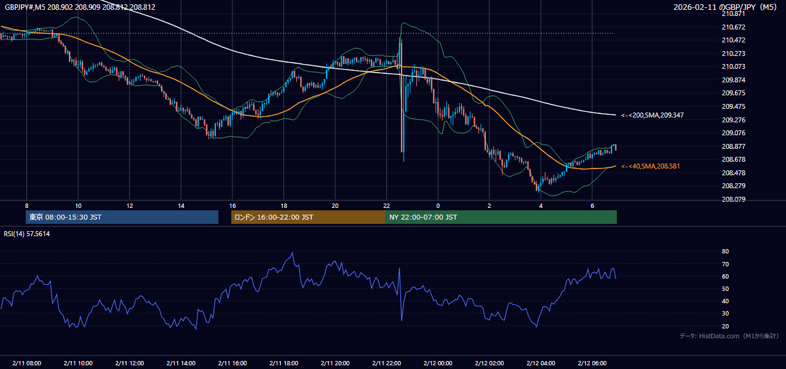
Task: Click the 2/11 10:00 date label
Action: point(77,363)
